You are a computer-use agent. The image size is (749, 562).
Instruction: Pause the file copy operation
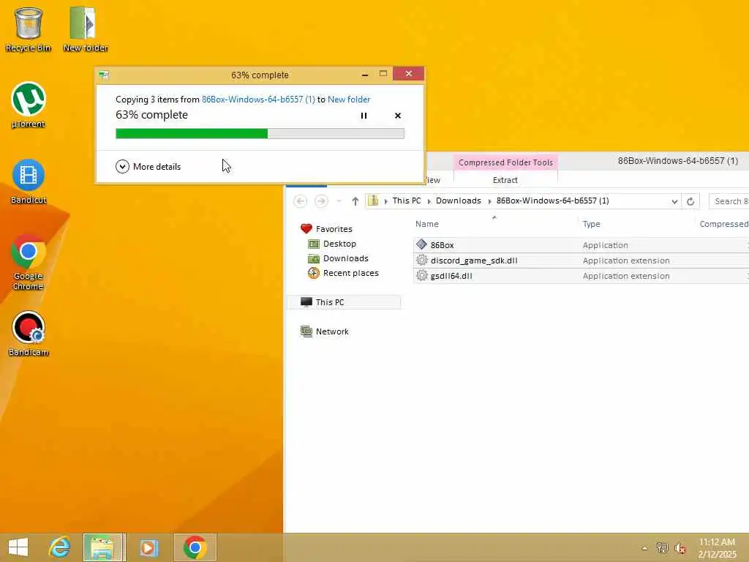[x=364, y=116]
